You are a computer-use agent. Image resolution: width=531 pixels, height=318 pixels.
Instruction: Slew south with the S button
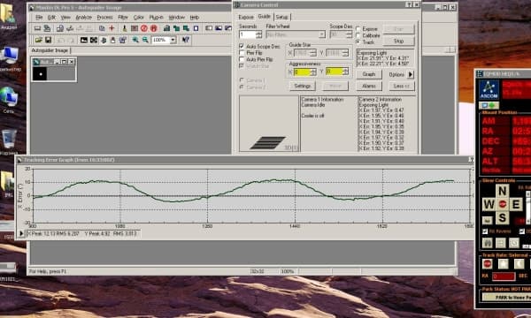502,217
